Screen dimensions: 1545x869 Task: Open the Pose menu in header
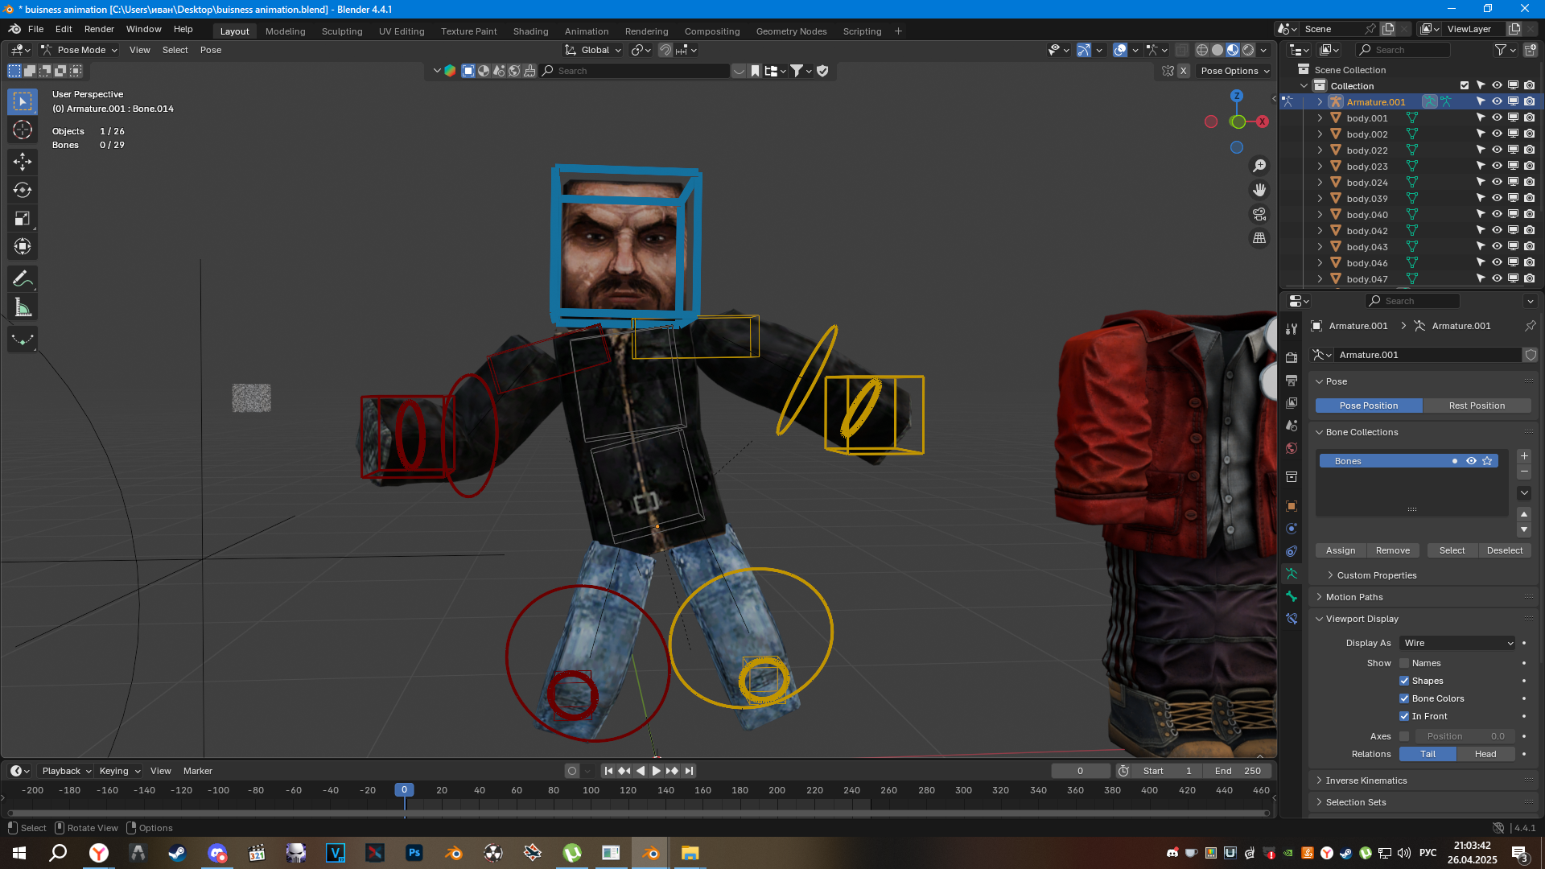211,50
